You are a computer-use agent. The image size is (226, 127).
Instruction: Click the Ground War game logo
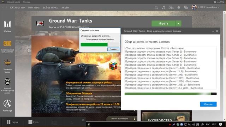point(40,24)
